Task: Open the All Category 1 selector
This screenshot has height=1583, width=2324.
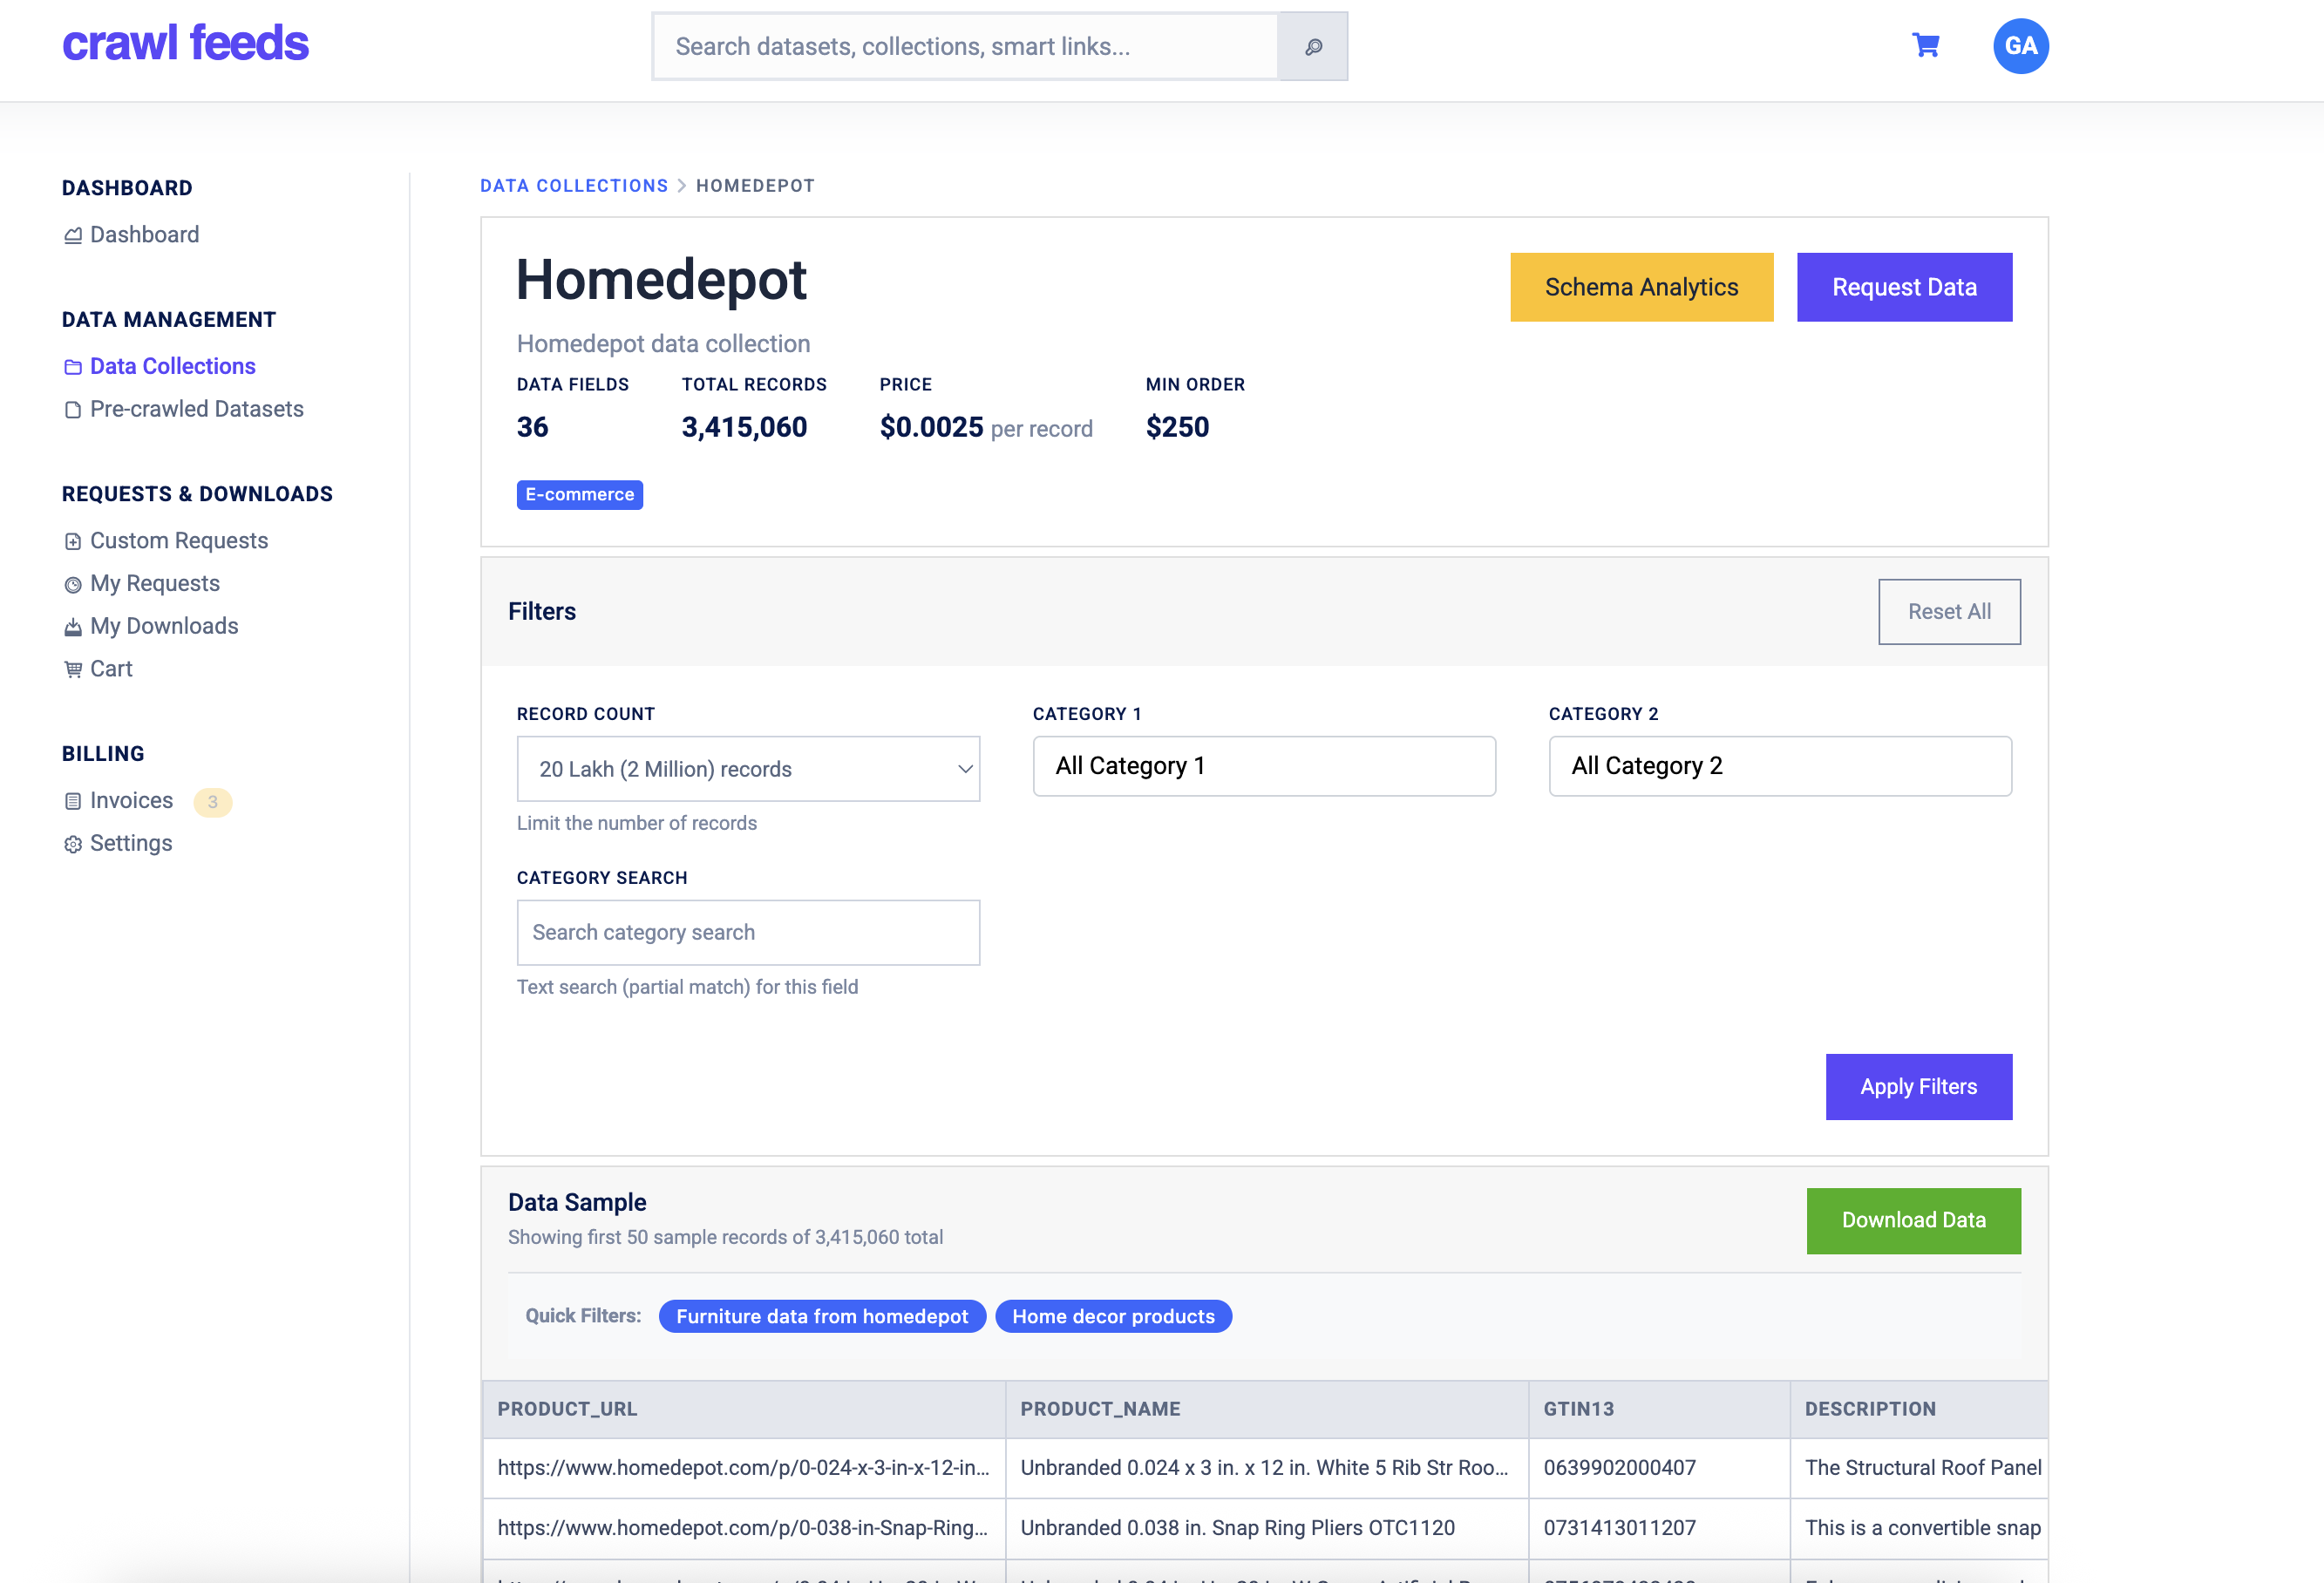Action: pyautogui.click(x=1263, y=766)
